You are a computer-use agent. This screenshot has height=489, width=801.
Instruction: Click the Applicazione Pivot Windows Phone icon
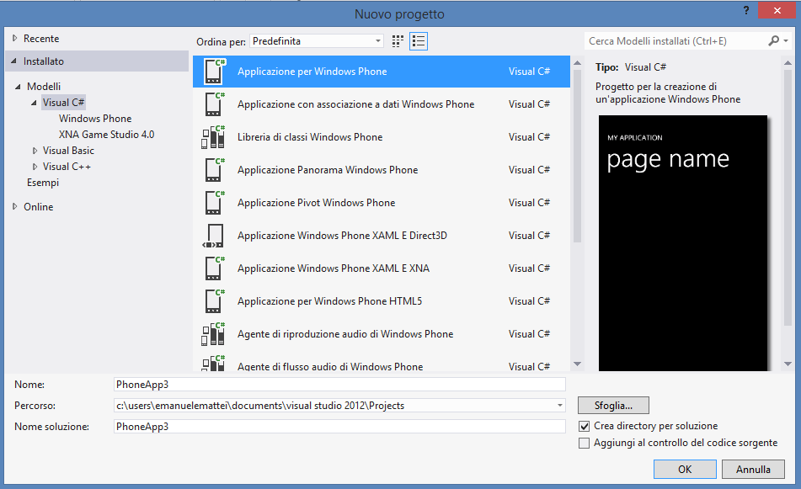[x=214, y=203]
